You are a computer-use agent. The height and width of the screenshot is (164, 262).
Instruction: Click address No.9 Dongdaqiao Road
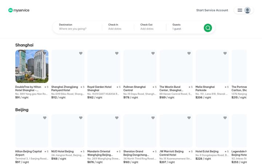click(212, 155)
